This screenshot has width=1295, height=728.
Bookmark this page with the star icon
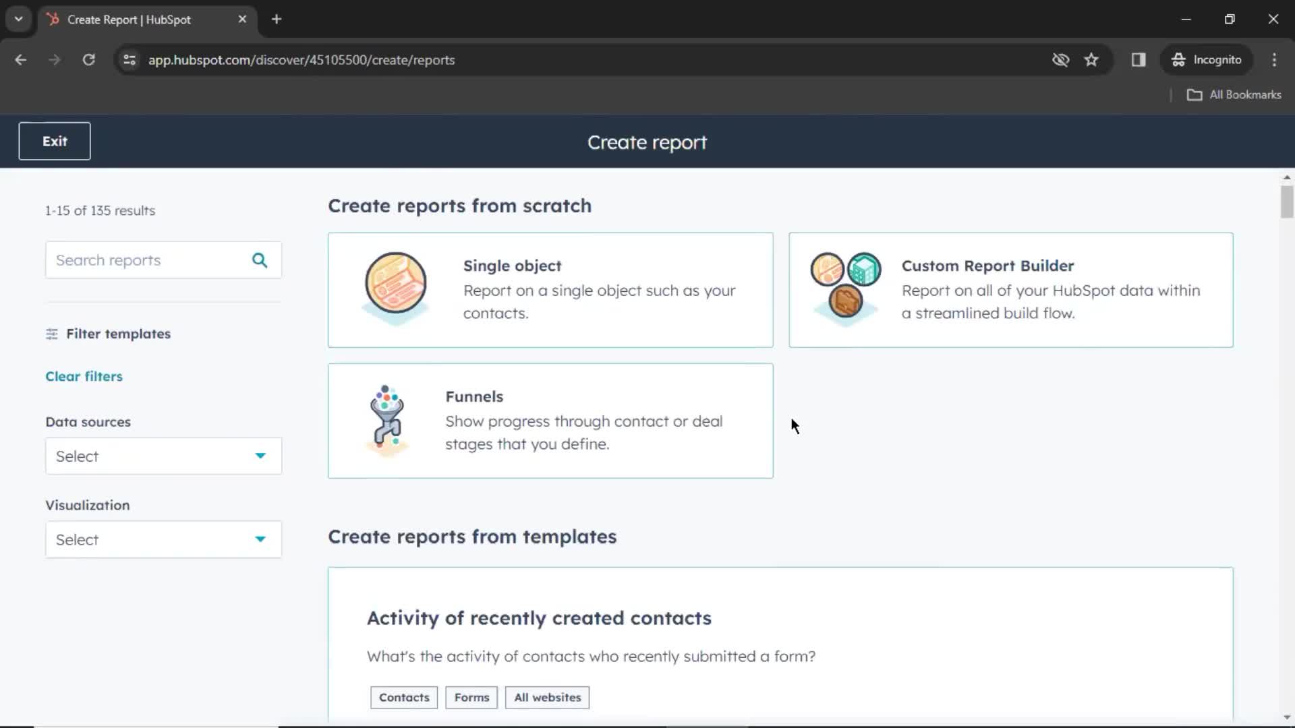click(x=1091, y=60)
